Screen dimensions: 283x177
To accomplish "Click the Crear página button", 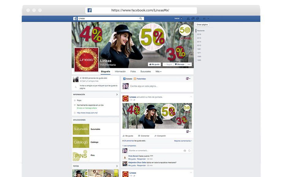I will 202,24.
